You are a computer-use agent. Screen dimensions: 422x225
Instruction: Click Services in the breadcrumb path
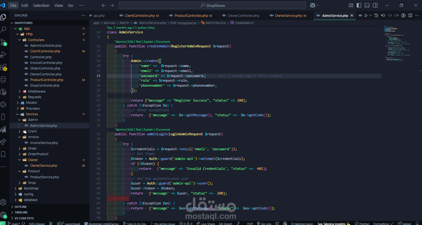pyautogui.click(x=109, y=23)
